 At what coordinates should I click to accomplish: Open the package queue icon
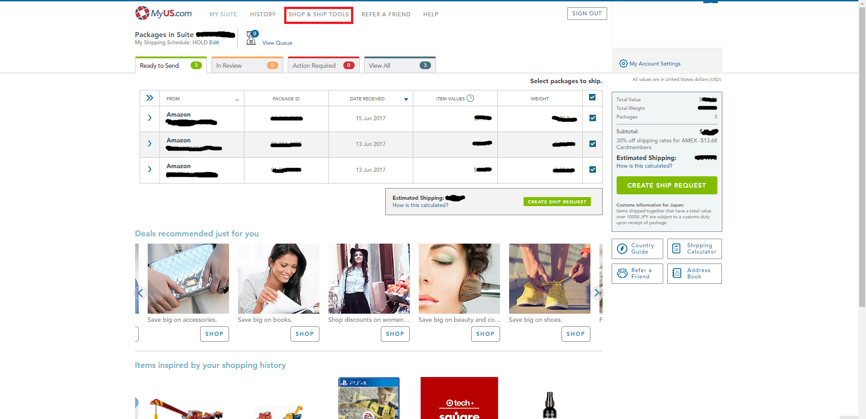[x=252, y=38]
